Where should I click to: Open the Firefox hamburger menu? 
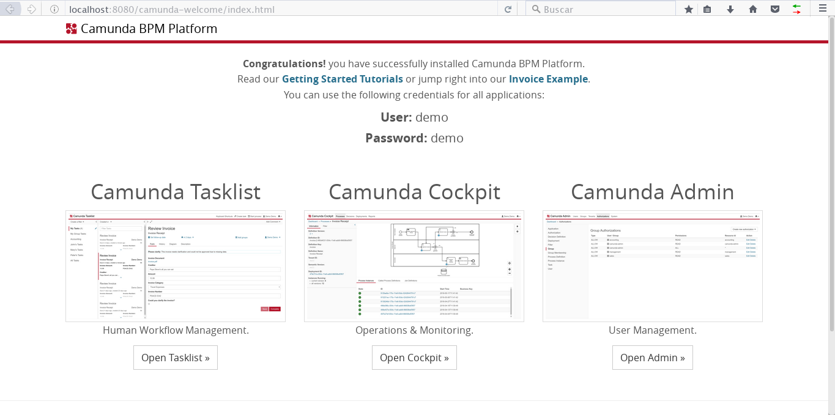(x=822, y=9)
